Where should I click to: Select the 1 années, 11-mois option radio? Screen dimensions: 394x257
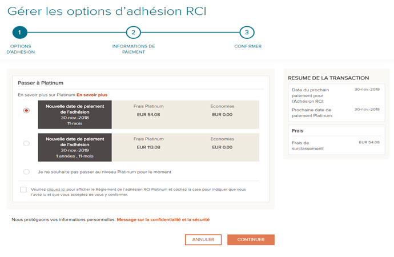coord(26,143)
